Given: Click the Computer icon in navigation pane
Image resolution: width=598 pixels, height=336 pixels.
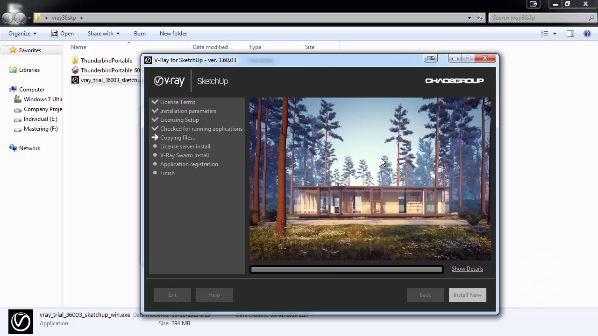Looking at the screenshot, I should pos(13,90).
